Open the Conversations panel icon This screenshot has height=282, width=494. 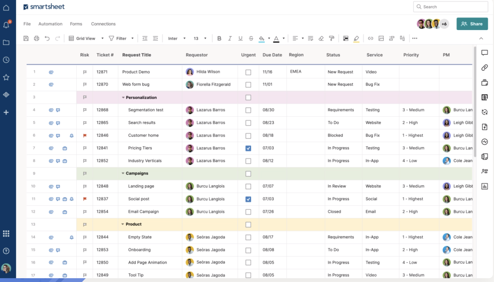point(484,53)
